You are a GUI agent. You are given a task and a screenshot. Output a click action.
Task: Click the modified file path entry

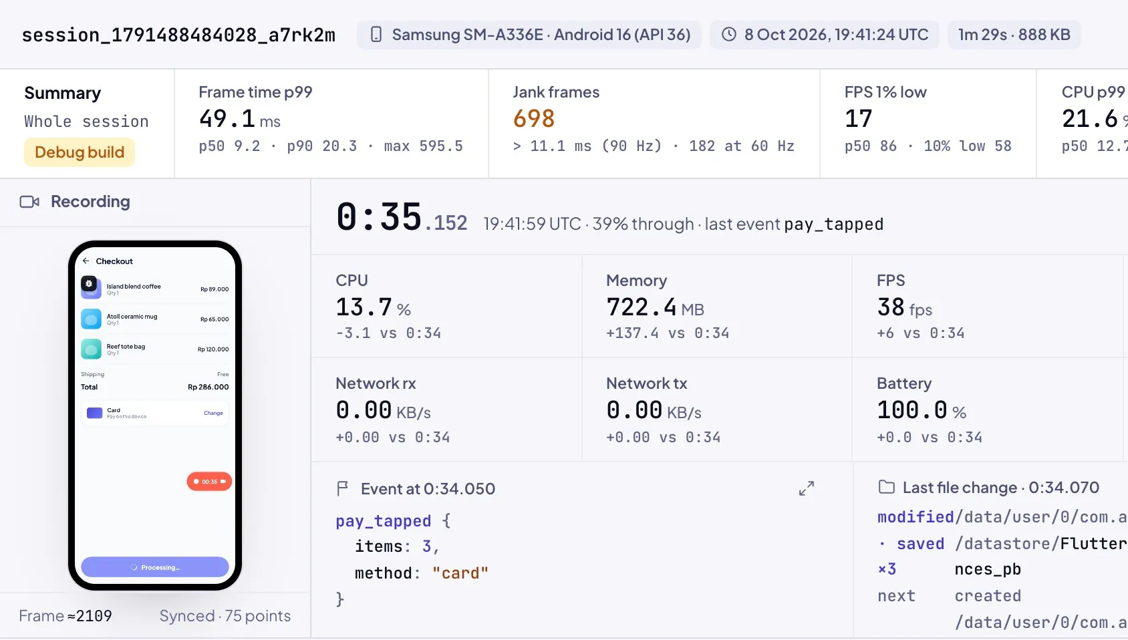click(1002, 517)
